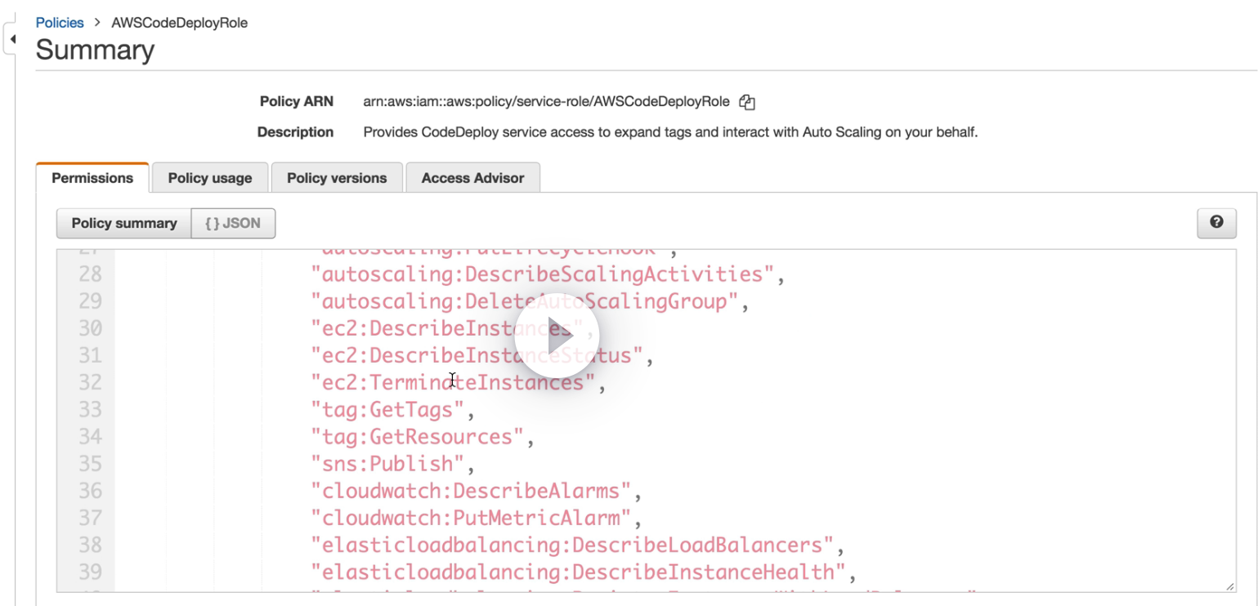Select the Permissions tab
1258x606 pixels.
click(92, 178)
